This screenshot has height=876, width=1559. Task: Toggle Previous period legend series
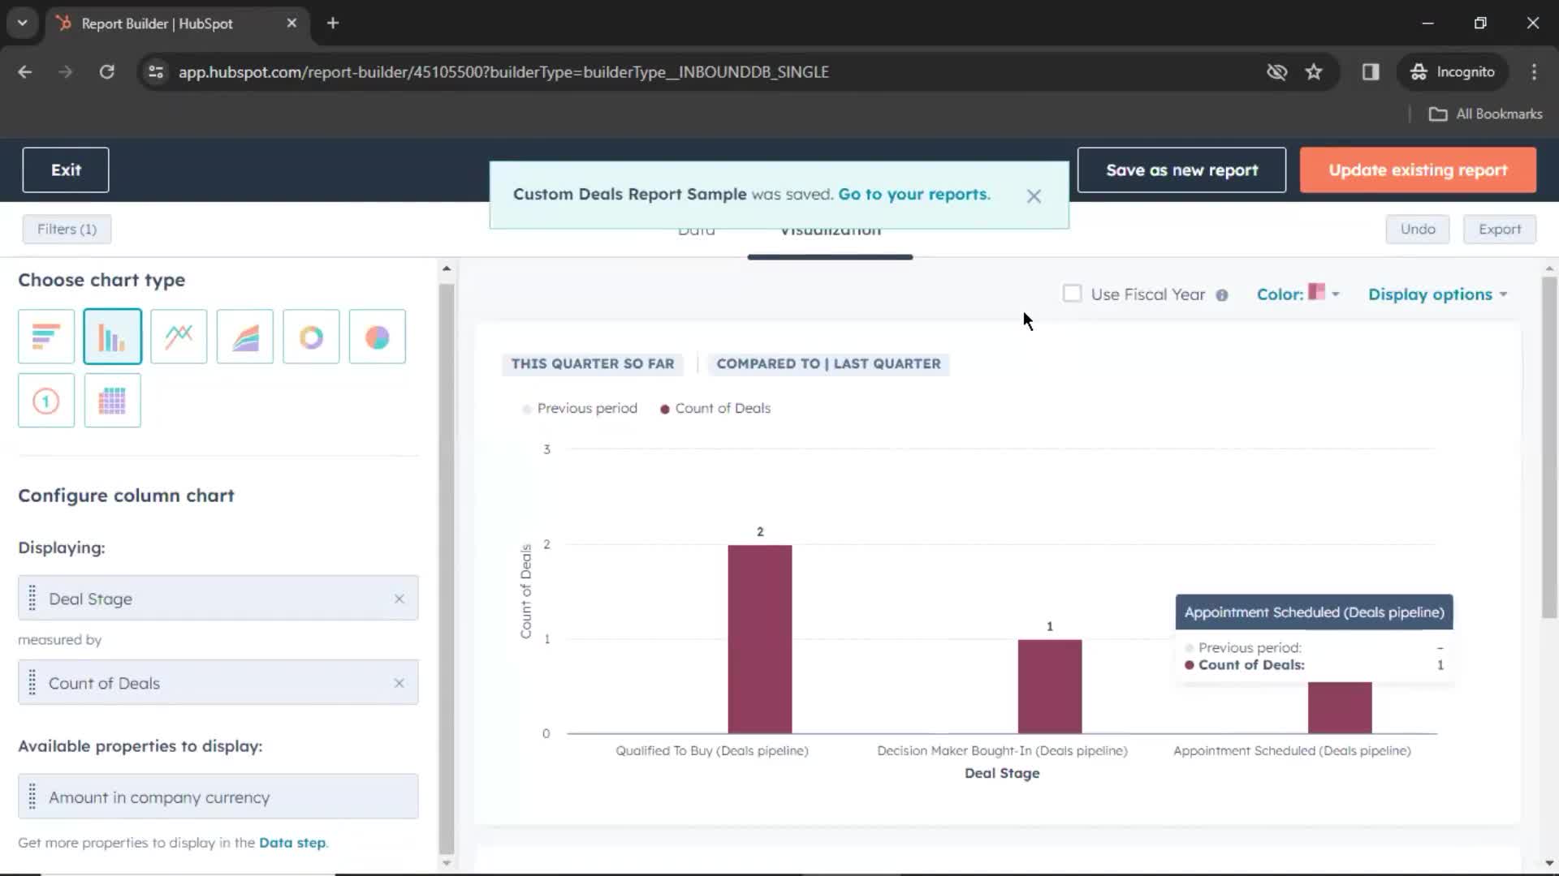pyautogui.click(x=580, y=408)
